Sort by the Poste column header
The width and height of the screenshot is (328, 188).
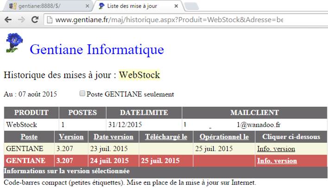(29, 137)
